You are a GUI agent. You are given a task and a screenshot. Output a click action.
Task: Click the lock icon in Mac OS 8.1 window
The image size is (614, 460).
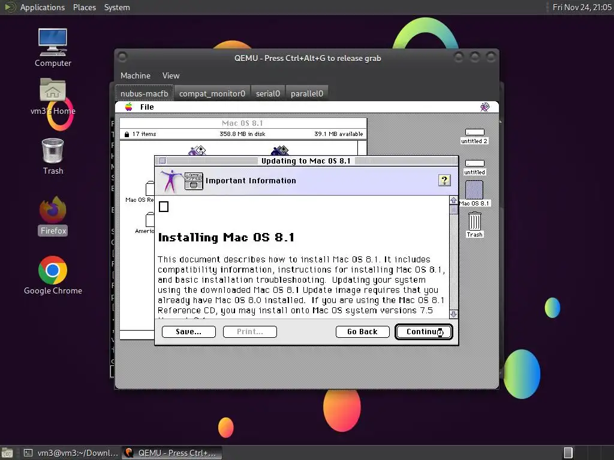[x=127, y=134]
